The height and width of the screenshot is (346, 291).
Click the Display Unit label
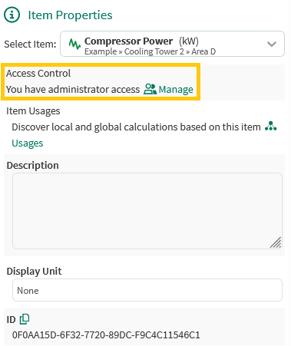[x=34, y=271]
